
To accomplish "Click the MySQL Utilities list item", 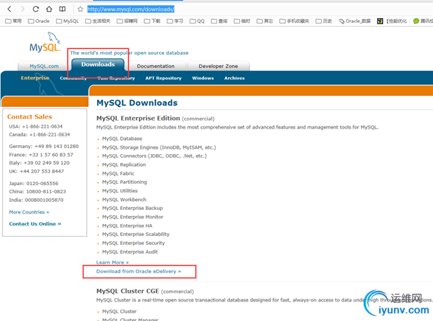I will (120, 191).
